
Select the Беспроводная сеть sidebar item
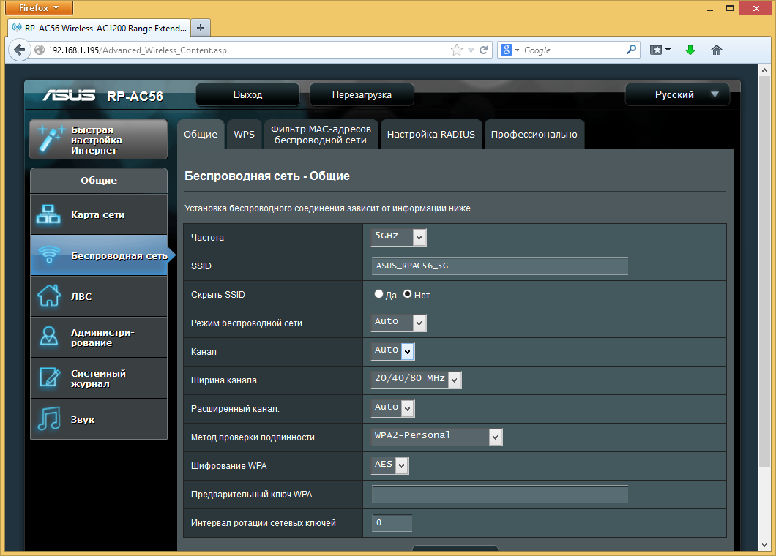[x=99, y=255]
